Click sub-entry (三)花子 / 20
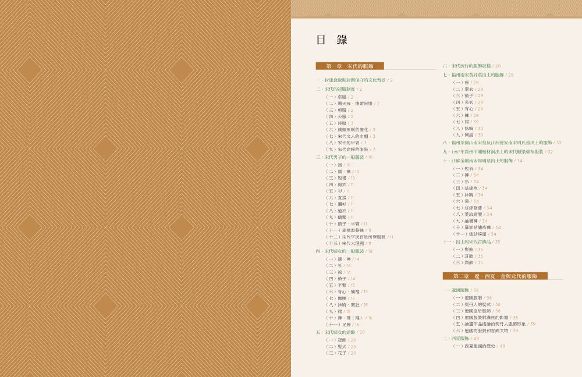The image size is (582, 377). coord(340,353)
